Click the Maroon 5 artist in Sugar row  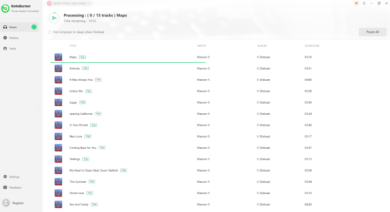203,103
